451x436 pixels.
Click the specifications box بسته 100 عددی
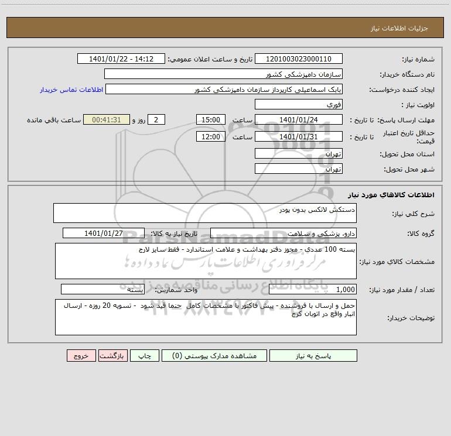pos(206,261)
